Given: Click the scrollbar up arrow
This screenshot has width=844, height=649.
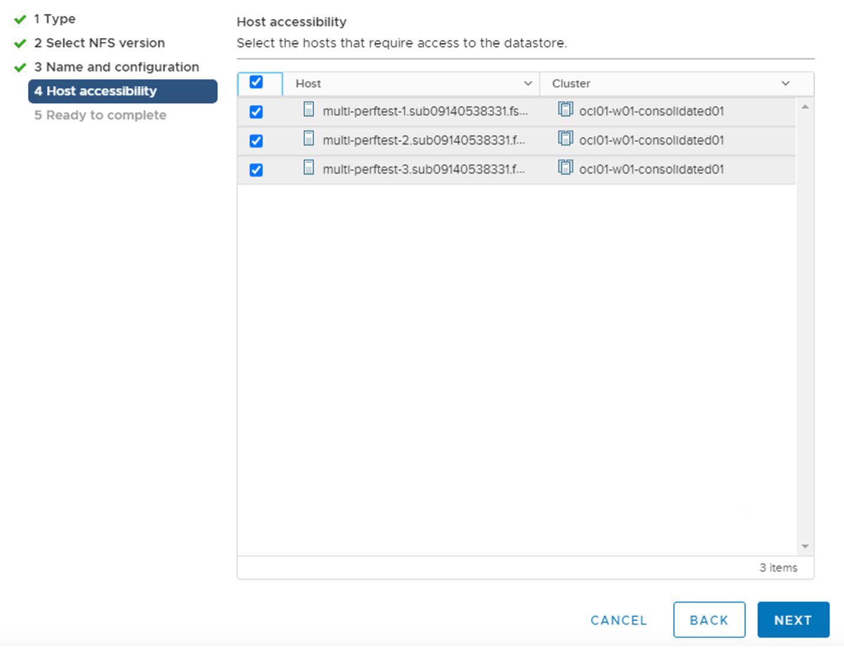Looking at the screenshot, I should [805, 107].
